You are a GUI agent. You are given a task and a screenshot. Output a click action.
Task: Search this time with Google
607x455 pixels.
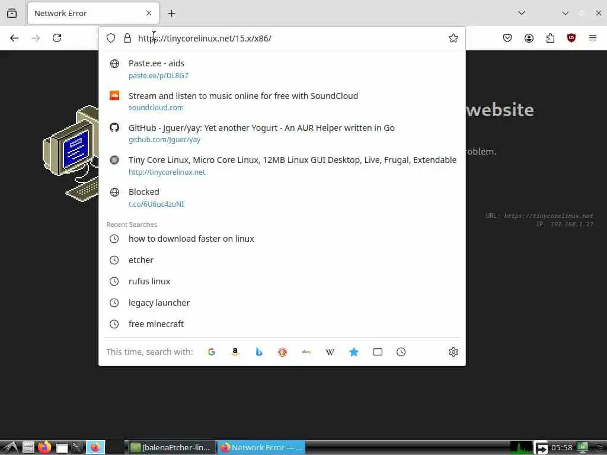212,352
